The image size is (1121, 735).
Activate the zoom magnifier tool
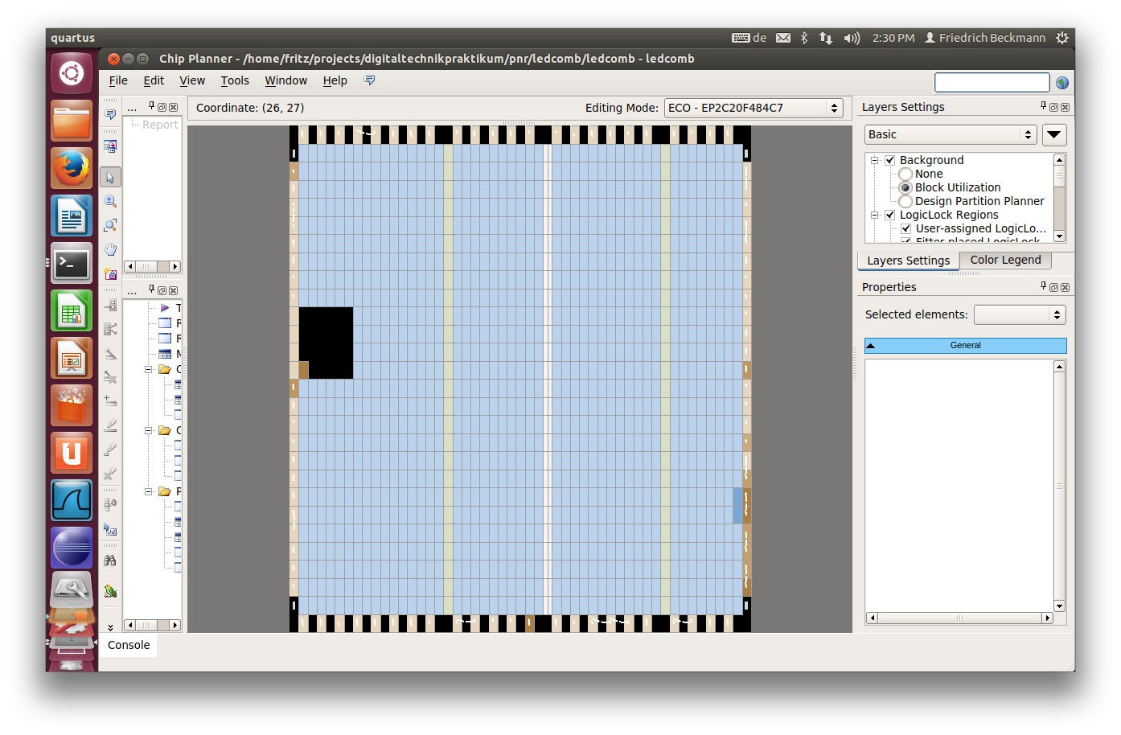pyautogui.click(x=110, y=201)
